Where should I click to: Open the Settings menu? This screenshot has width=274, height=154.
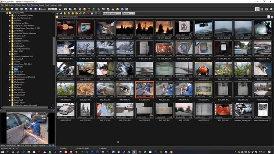(54, 5)
